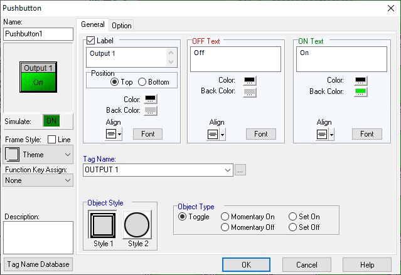
Task: Toggle the Label checkbox
Action: pos(90,41)
